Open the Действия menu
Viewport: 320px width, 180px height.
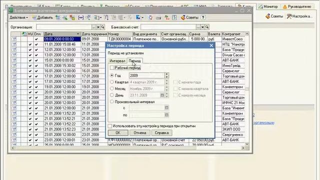pos(18,17)
